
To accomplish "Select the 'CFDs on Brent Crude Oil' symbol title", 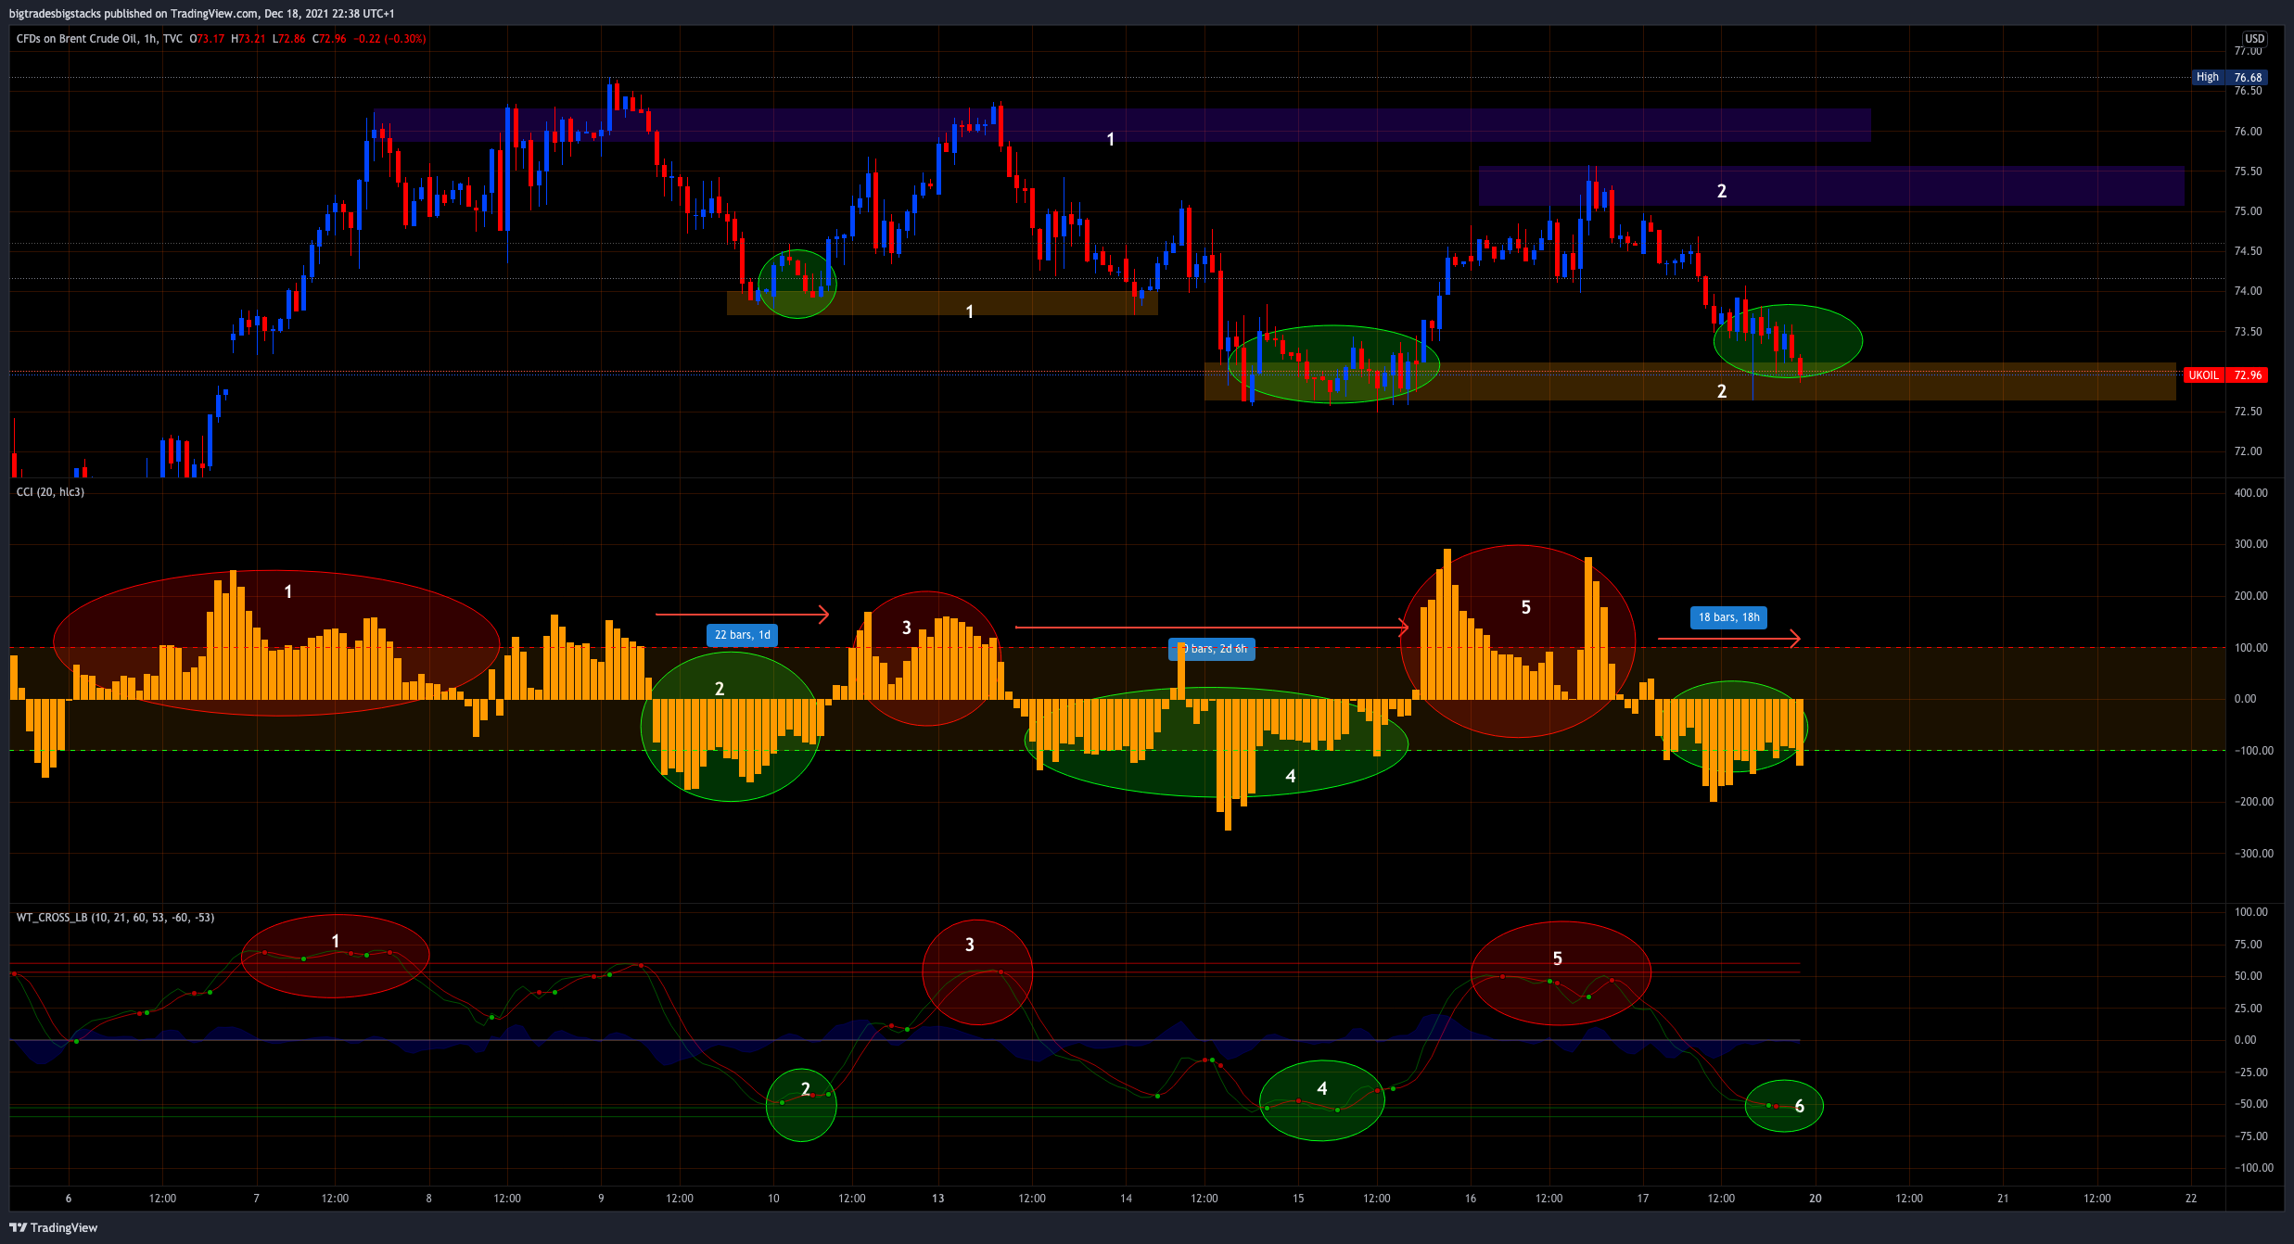I will pos(77,39).
